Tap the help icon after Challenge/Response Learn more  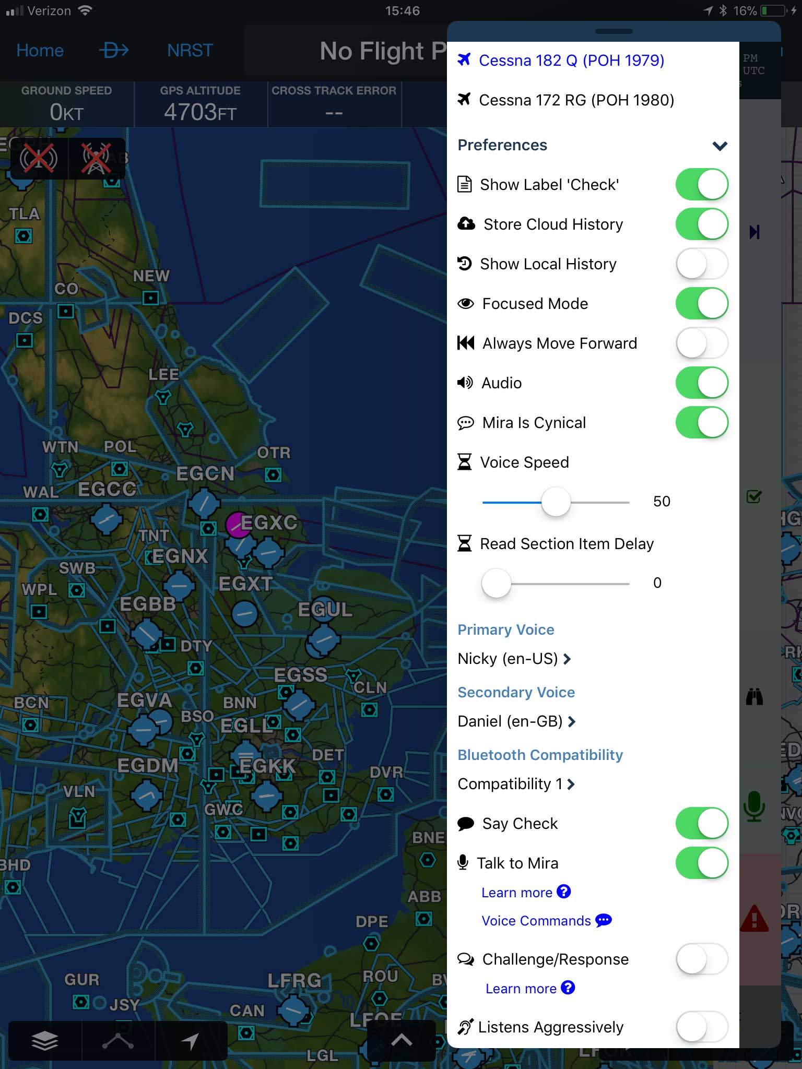(x=568, y=988)
